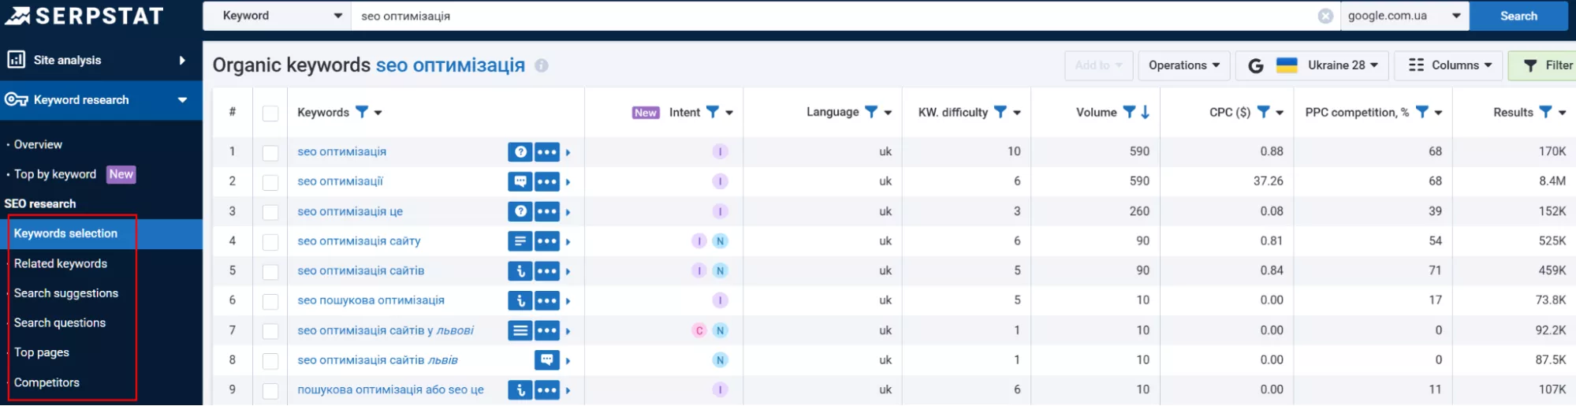
Task: Open the info icon next to the page title
Action: 542,65
